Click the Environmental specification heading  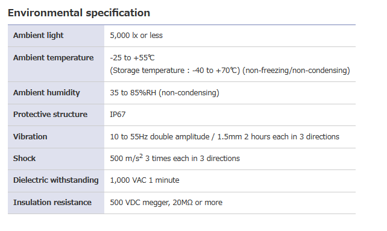79,13
